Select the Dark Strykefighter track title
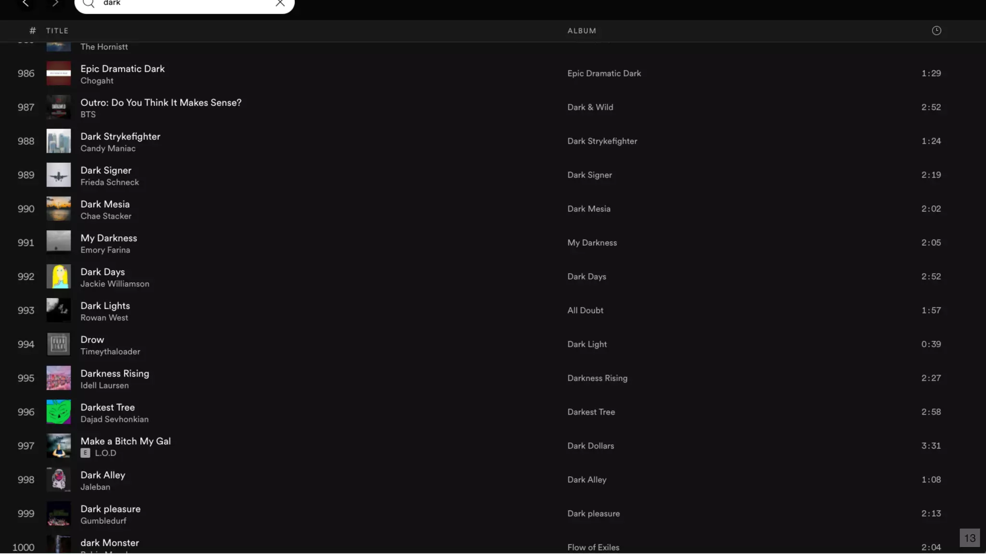 pos(120,137)
